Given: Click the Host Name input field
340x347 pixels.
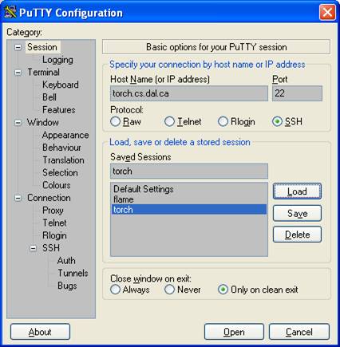Looking at the screenshot, I should (189, 93).
